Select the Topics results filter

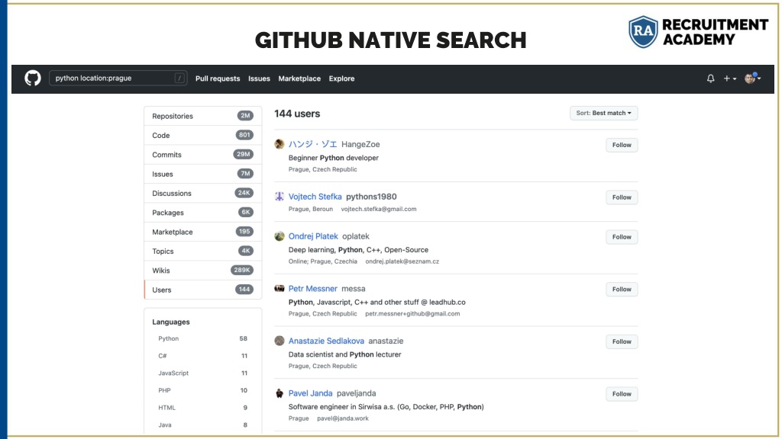coord(203,252)
